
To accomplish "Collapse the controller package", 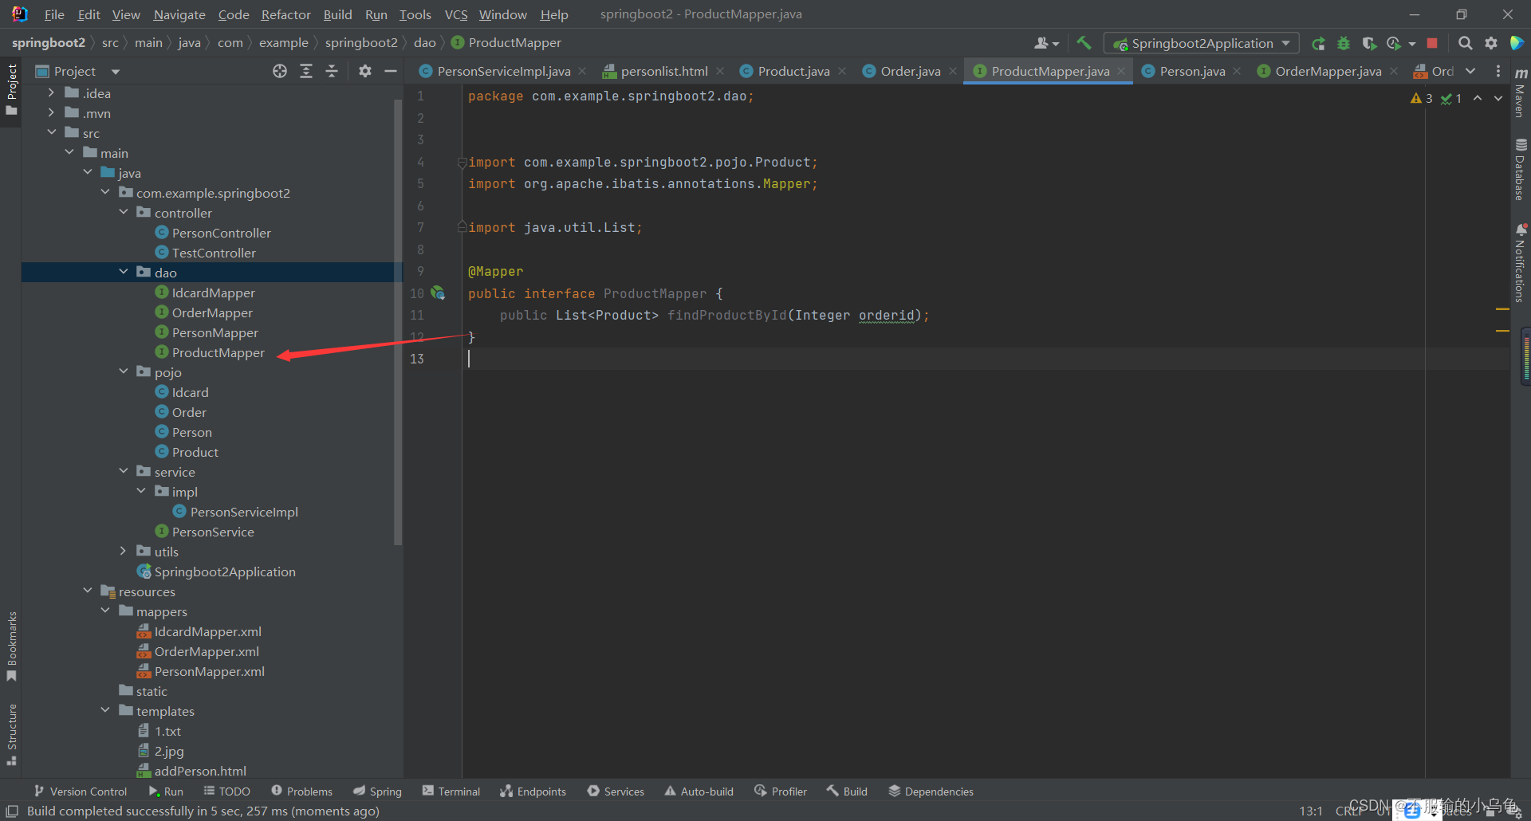I will 124,213.
